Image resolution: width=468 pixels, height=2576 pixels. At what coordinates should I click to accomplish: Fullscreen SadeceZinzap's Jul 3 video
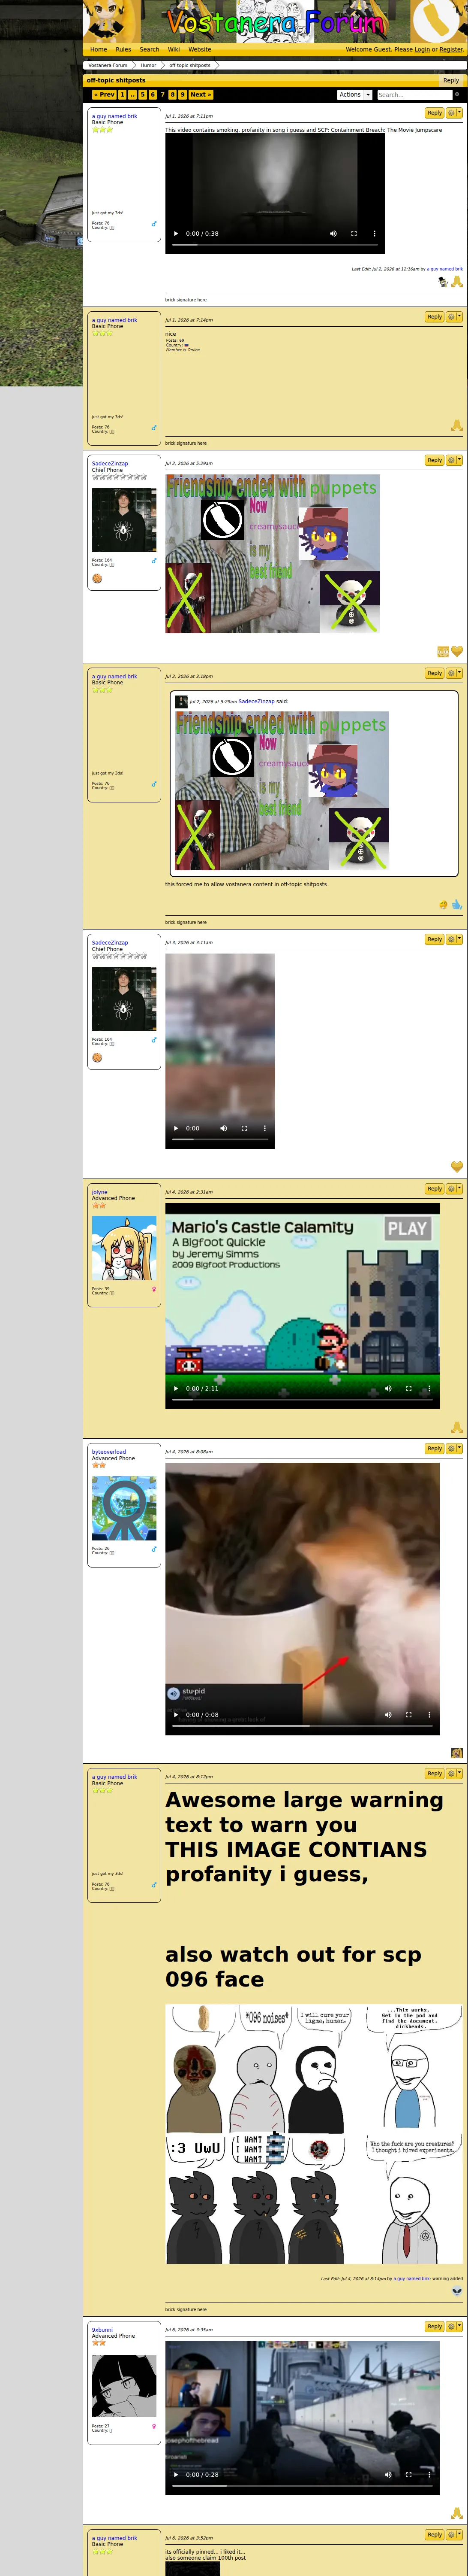point(243,1128)
